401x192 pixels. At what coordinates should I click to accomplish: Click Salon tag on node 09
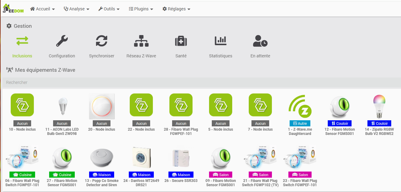coord(221,175)
